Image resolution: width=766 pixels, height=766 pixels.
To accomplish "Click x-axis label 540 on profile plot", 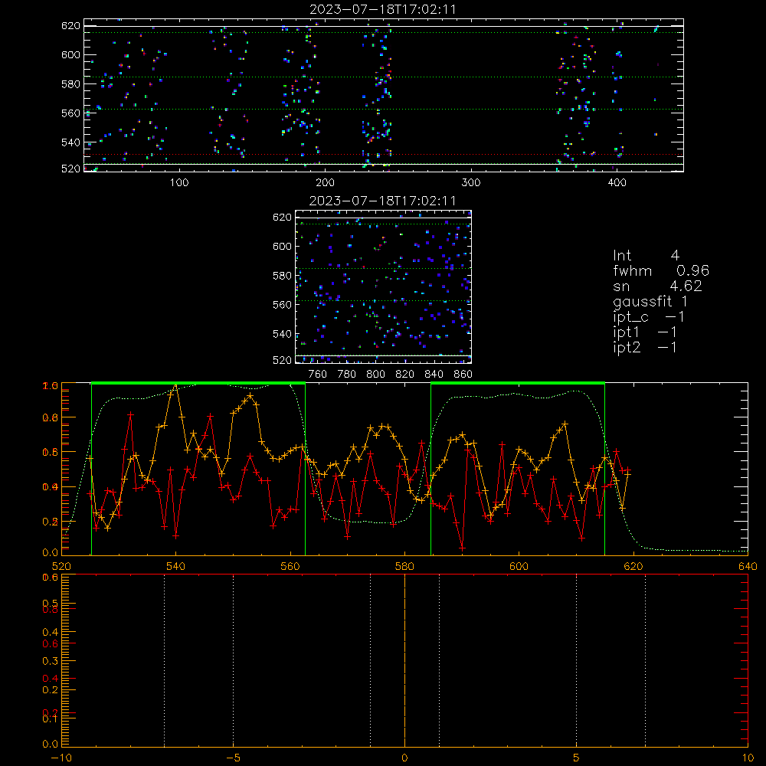I will pos(176,566).
